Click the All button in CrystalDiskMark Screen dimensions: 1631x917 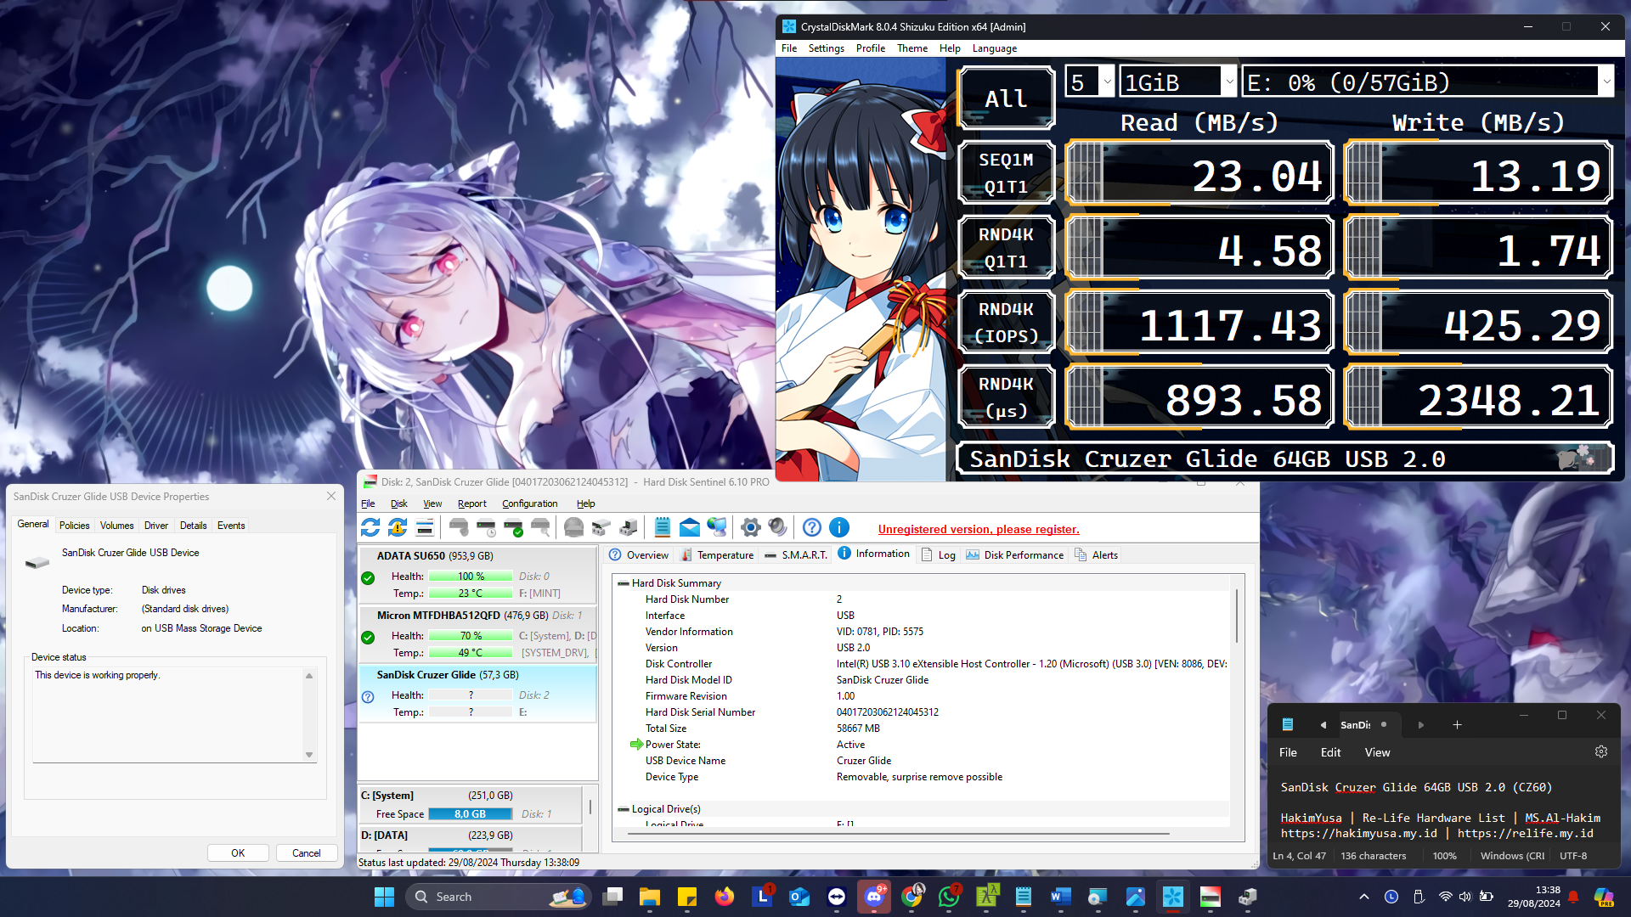coord(1007,98)
